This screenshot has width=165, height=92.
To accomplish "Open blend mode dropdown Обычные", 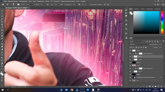I will pyautogui.click(x=139, y=44).
